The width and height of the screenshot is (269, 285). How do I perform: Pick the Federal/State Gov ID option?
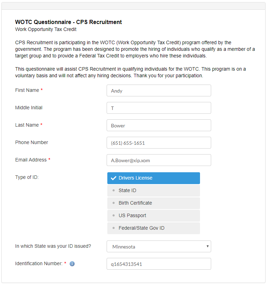[x=153, y=228]
